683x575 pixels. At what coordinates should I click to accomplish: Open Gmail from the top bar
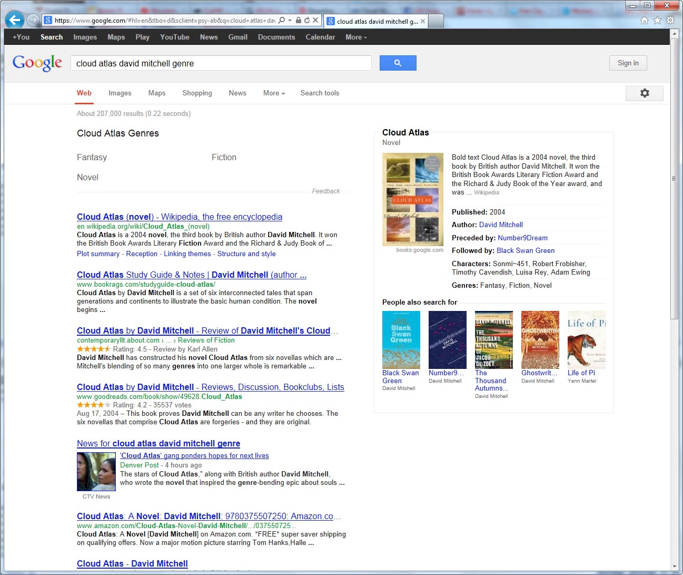click(x=238, y=37)
